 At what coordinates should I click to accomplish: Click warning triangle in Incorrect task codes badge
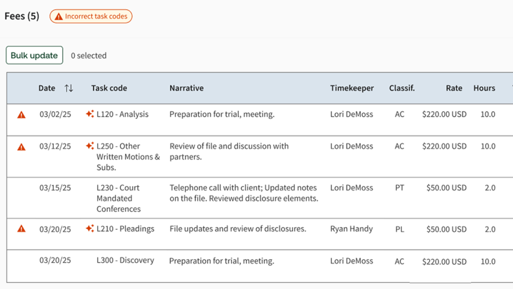point(59,17)
